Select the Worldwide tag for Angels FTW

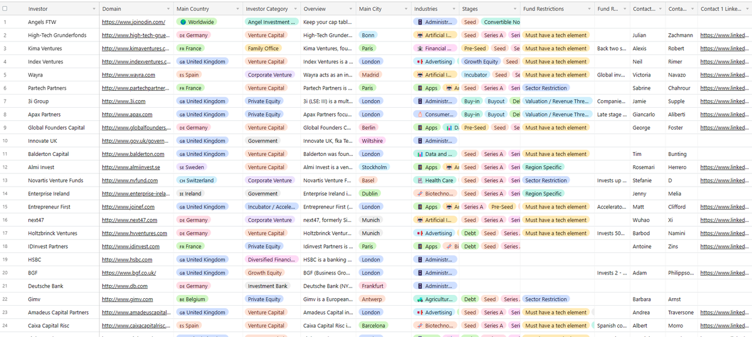coord(197,22)
